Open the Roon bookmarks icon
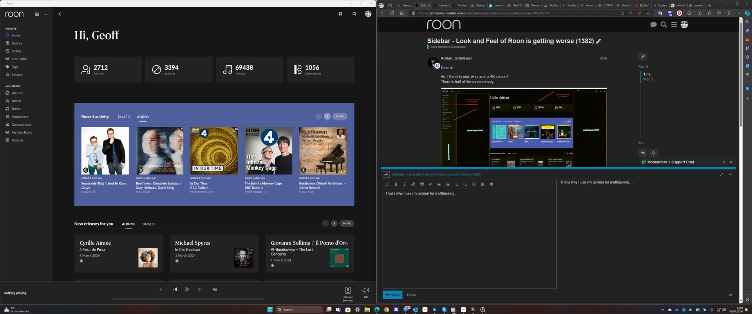The image size is (752, 314). click(x=340, y=14)
